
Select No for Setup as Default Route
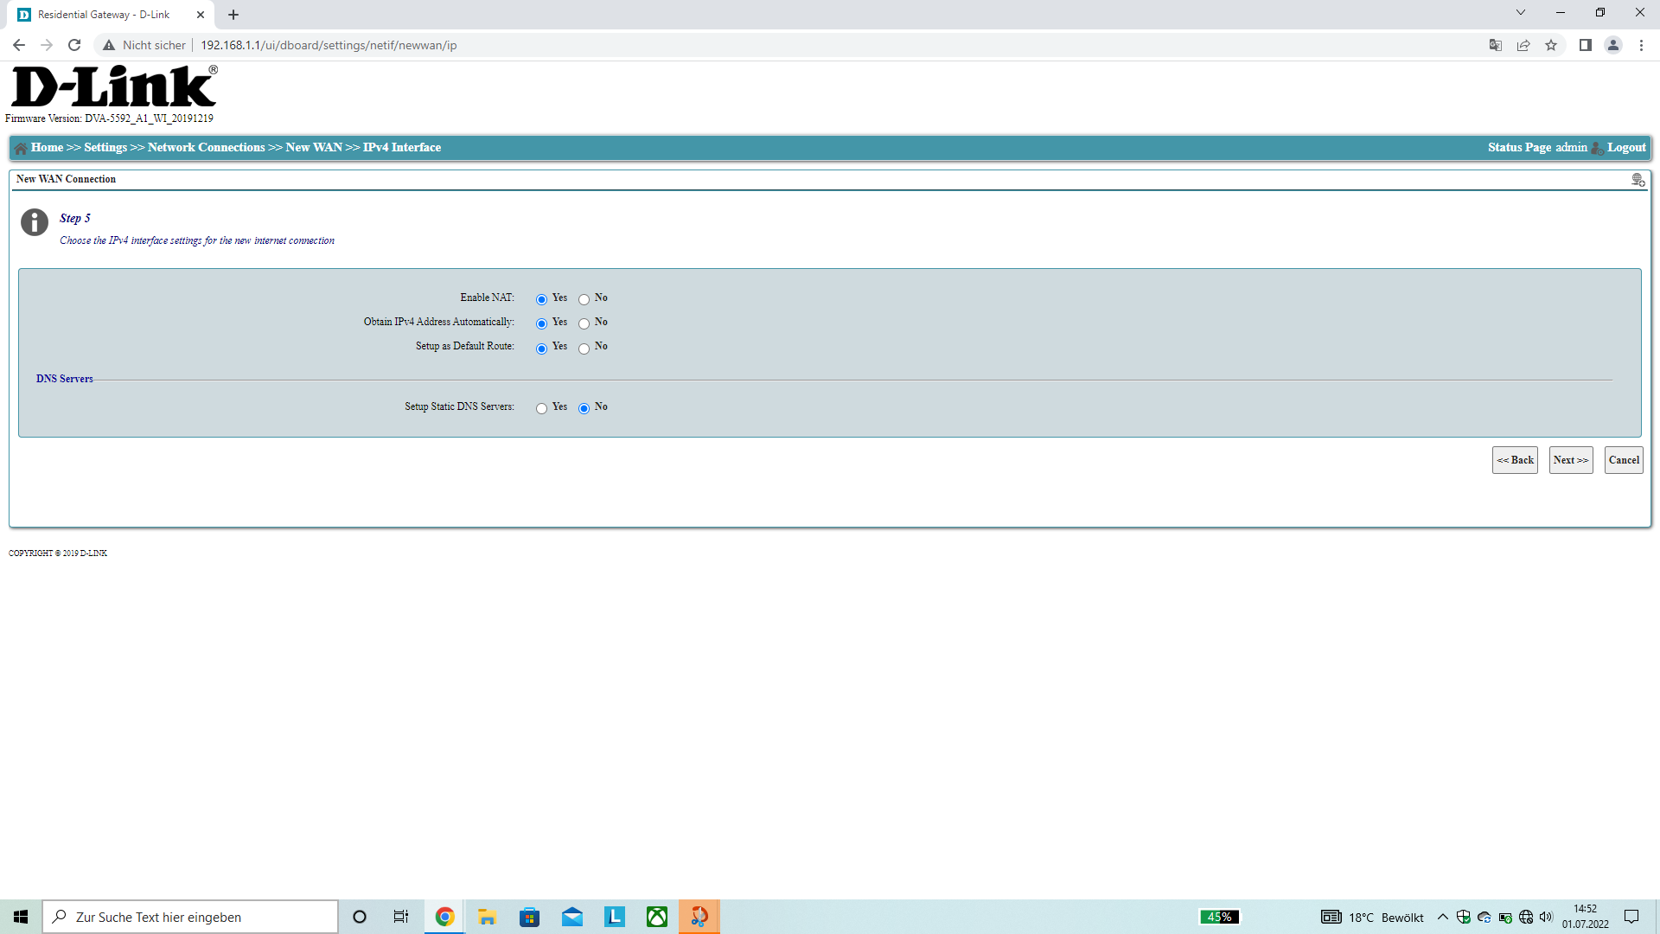(584, 349)
